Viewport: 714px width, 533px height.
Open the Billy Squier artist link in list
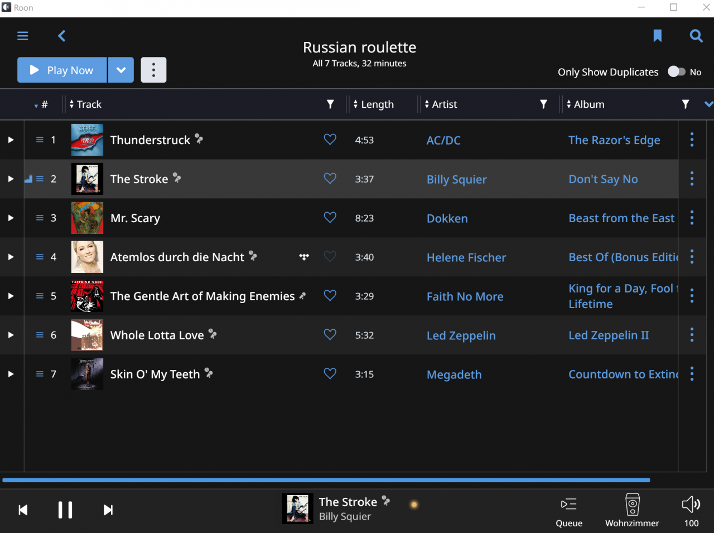click(x=457, y=179)
